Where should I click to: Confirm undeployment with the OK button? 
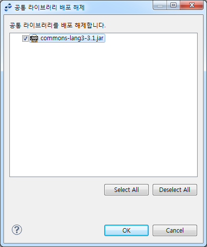[x=126, y=230]
